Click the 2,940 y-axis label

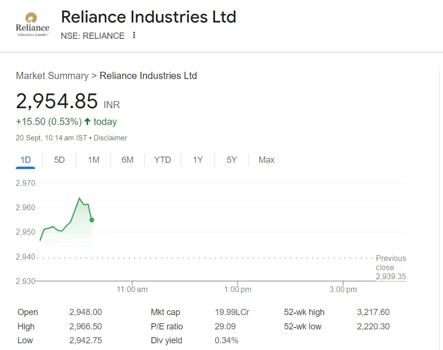click(25, 257)
